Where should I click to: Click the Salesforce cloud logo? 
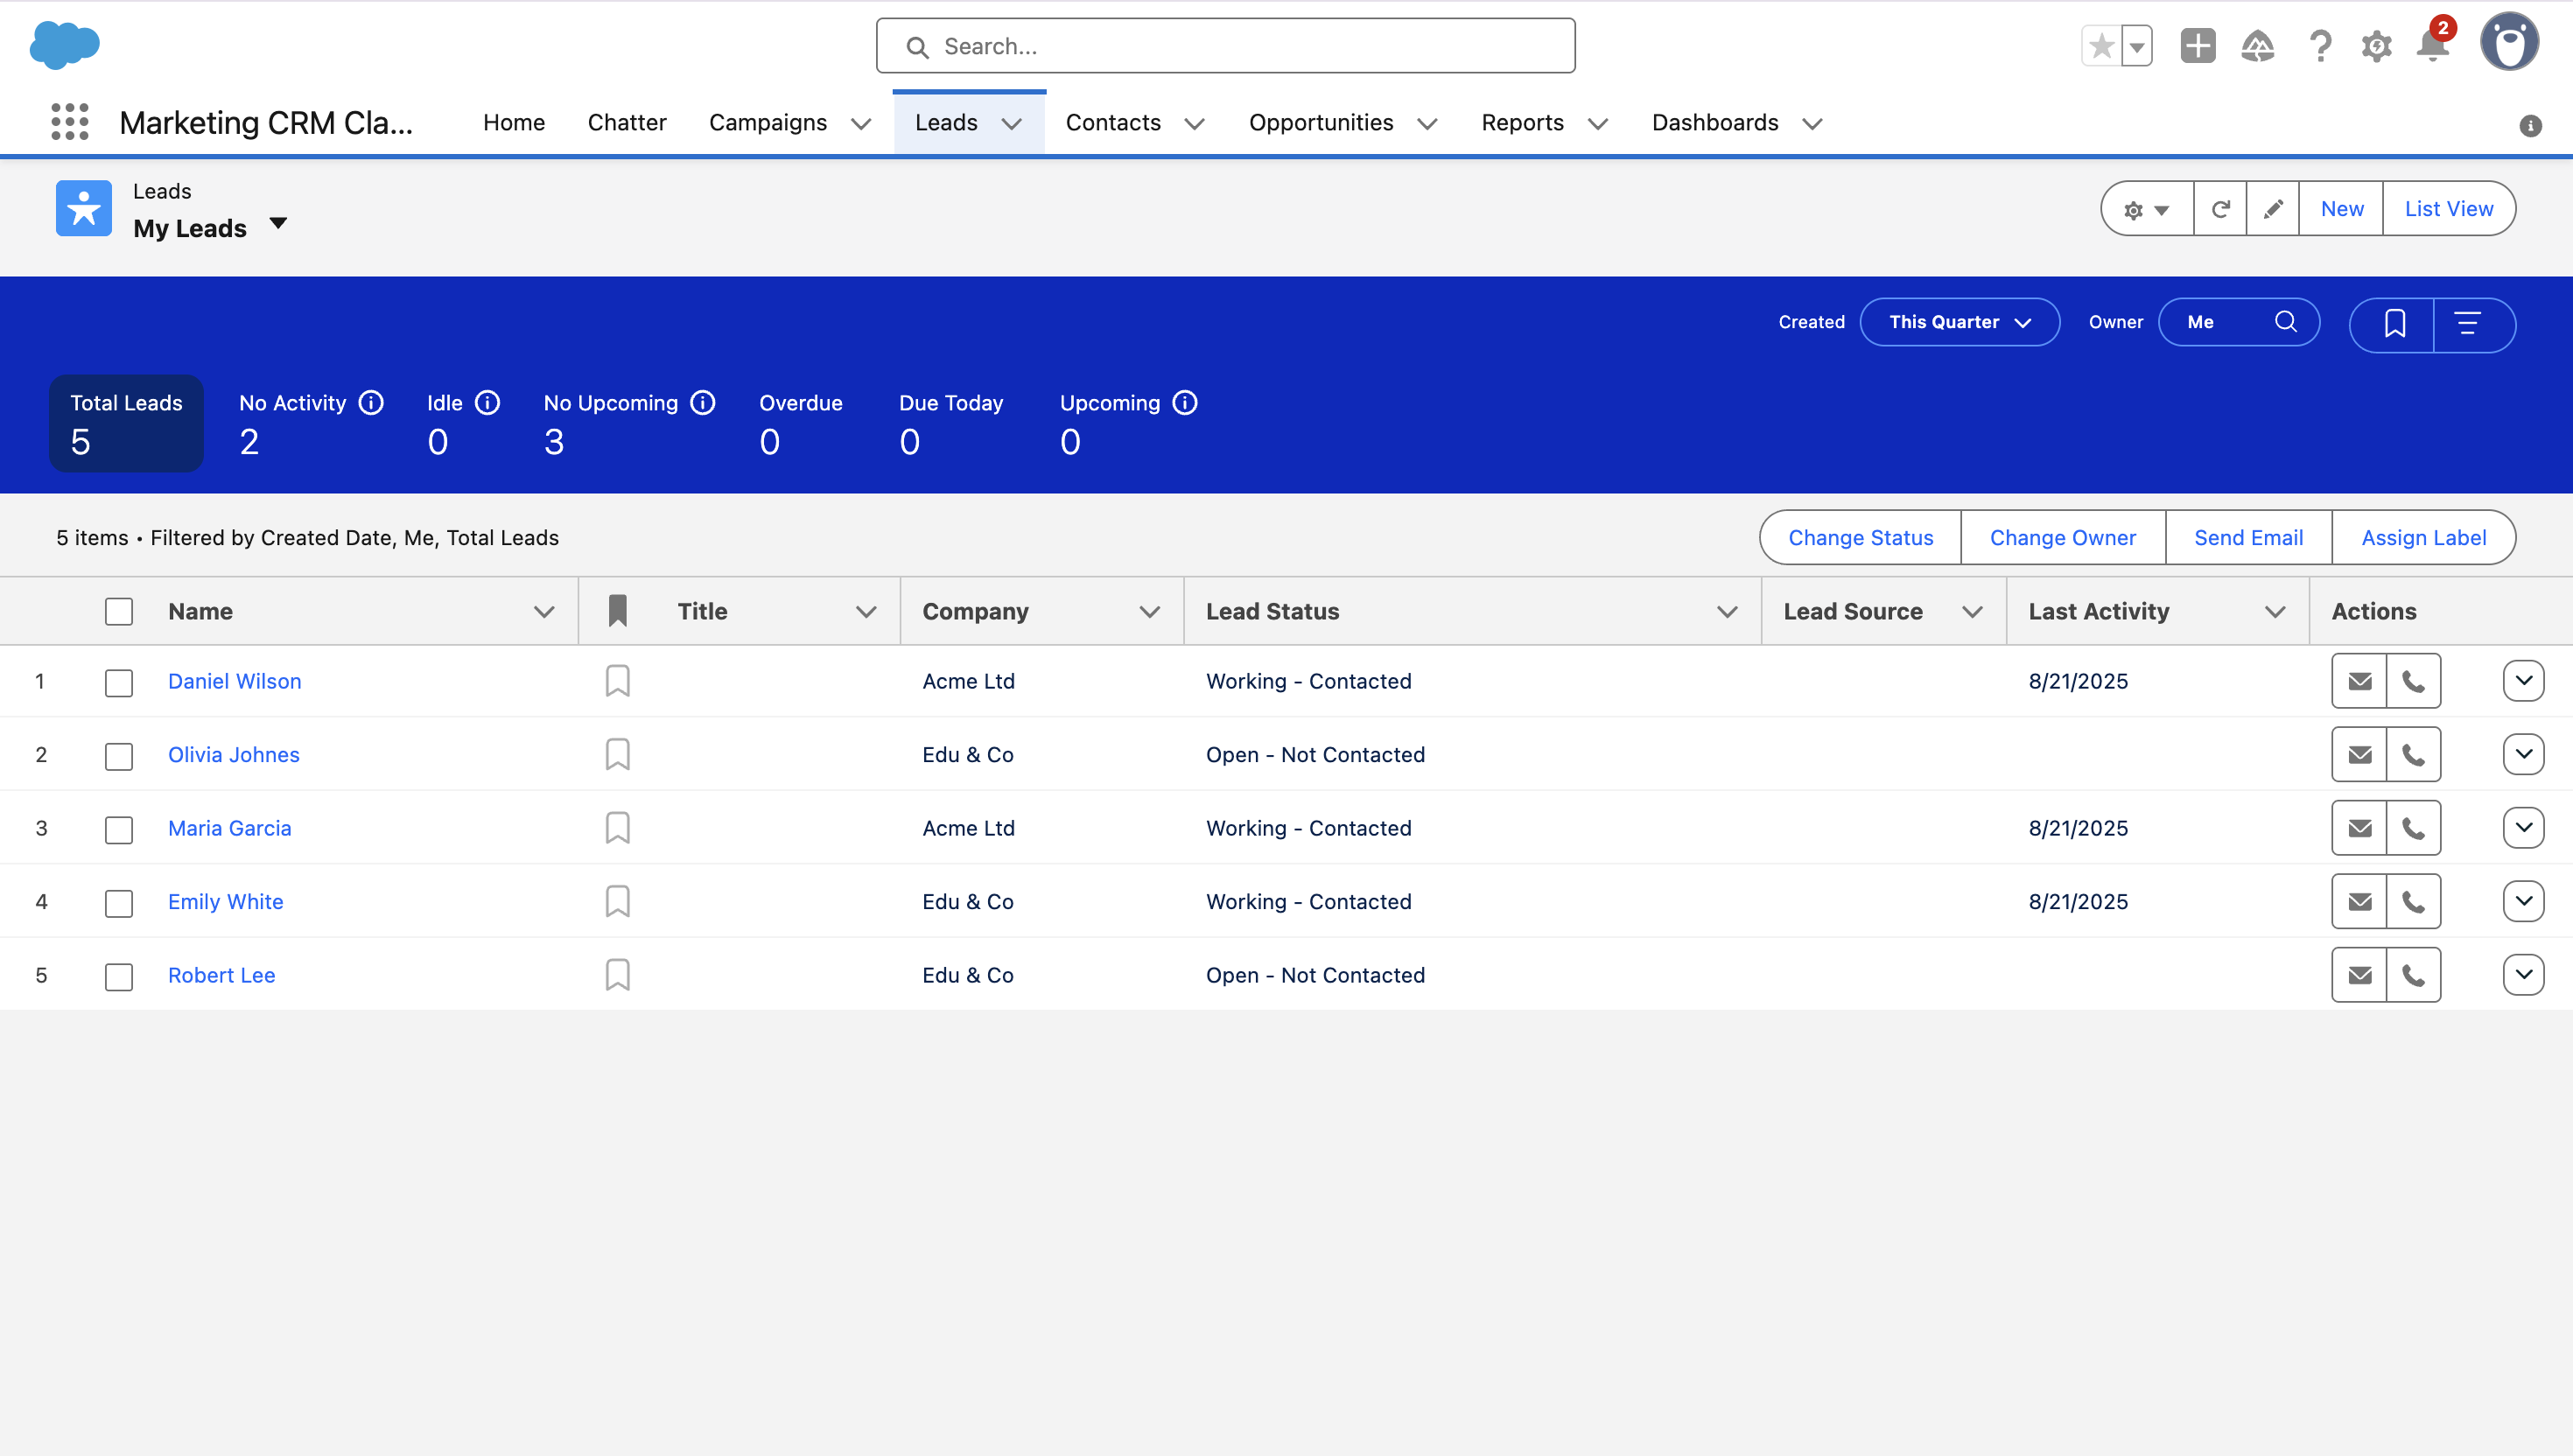[65, 45]
